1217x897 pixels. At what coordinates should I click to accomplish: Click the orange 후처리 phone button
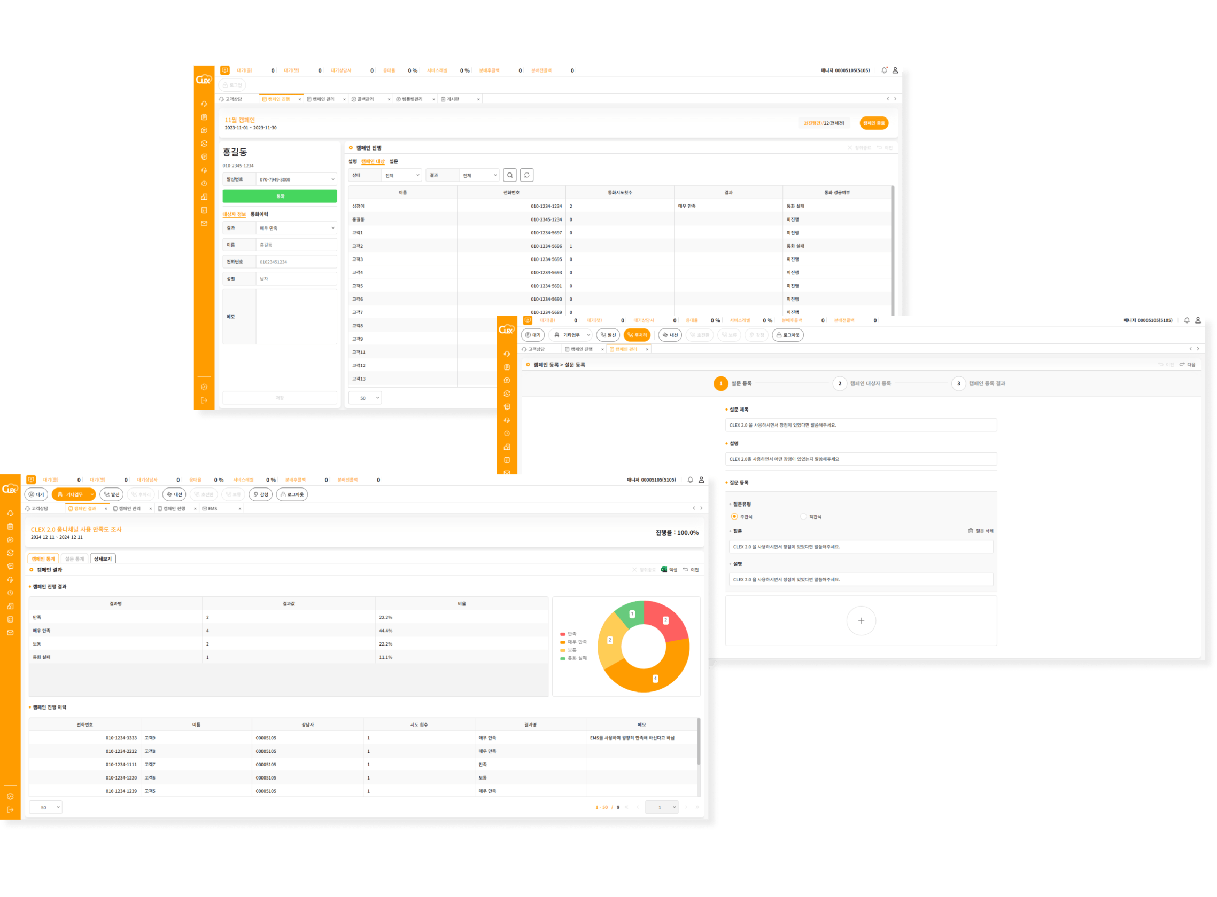pyautogui.click(x=637, y=335)
